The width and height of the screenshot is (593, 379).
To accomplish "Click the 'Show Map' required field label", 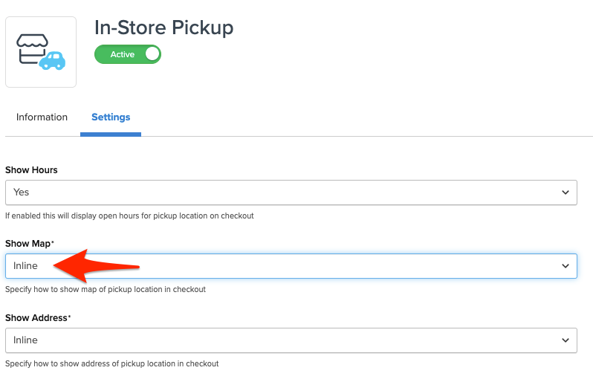I will (x=29, y=244).
